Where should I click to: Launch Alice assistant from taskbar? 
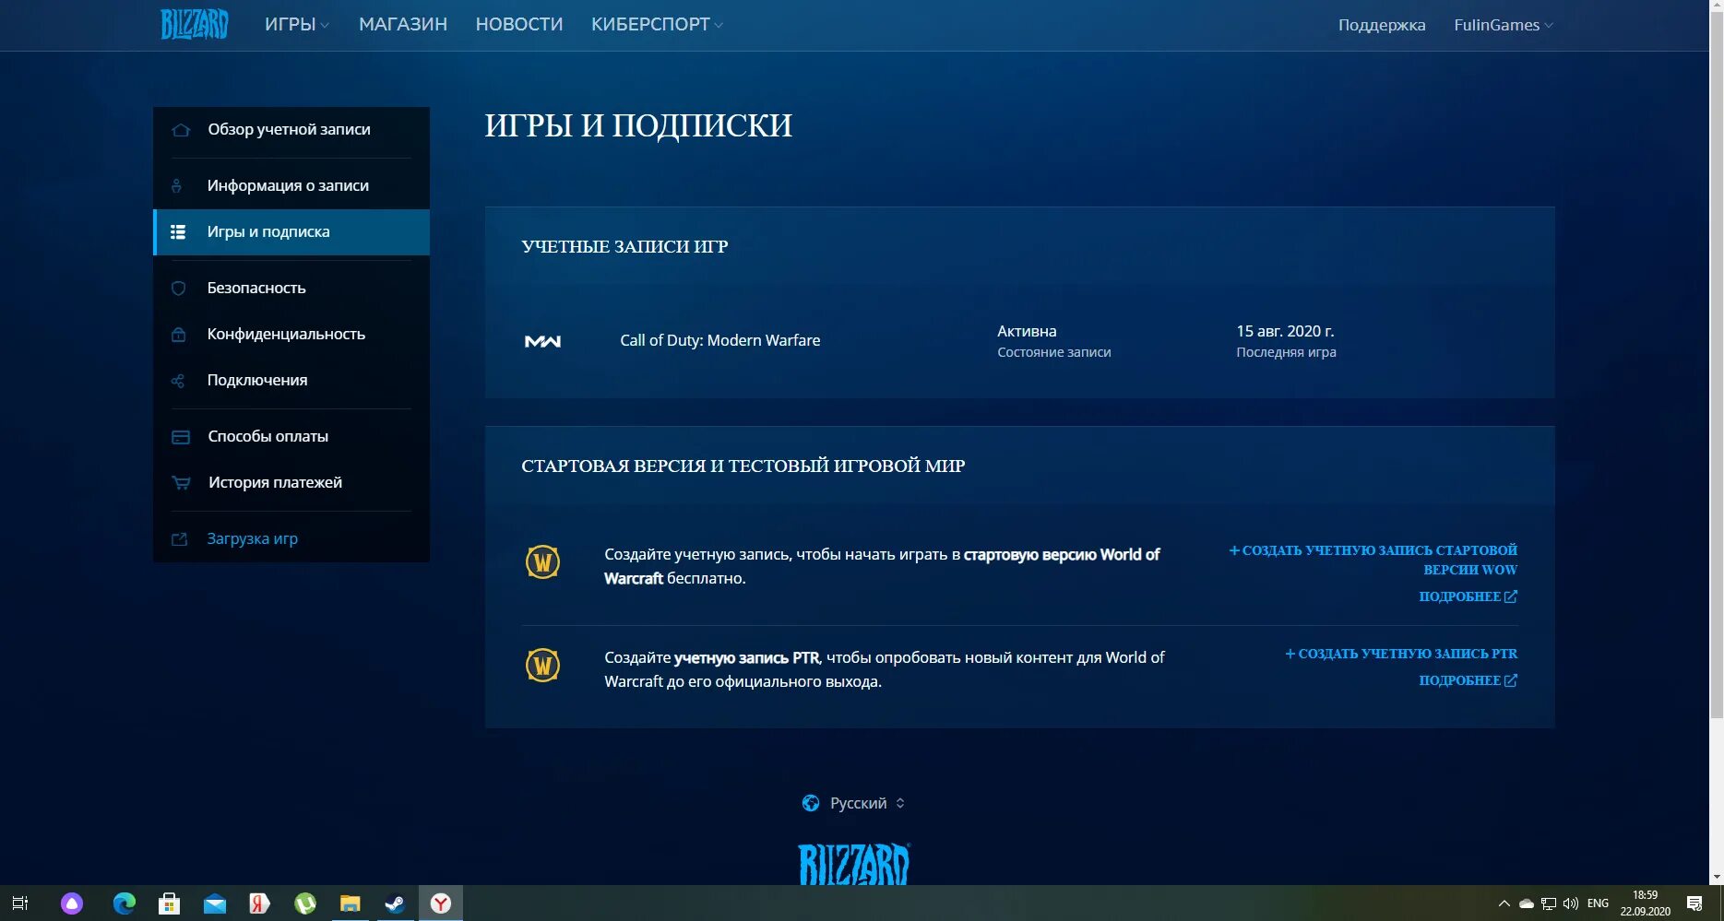(72, 903)
